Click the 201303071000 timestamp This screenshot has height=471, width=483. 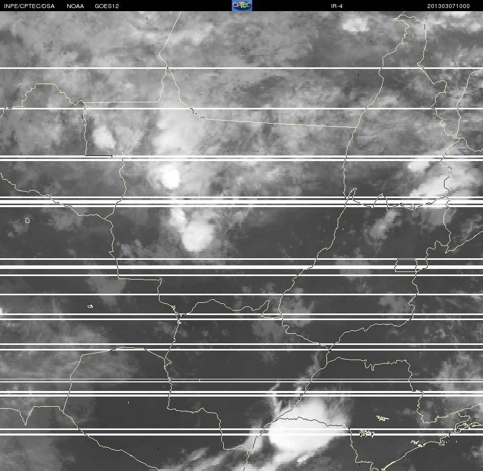click(x=448, y=6)
